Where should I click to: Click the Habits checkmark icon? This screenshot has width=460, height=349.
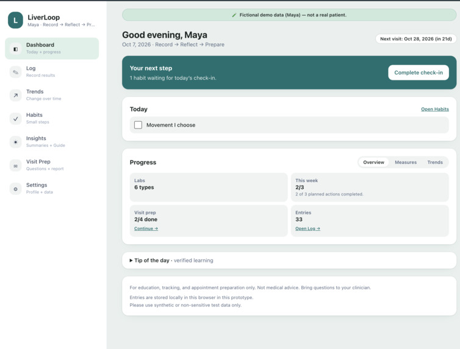[x=15, y=119]
